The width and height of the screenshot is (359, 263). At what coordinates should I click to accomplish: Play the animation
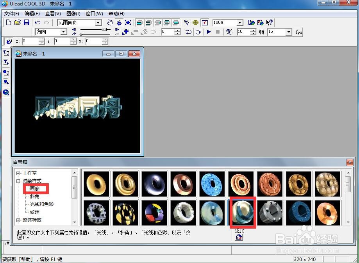coord(209,32)
